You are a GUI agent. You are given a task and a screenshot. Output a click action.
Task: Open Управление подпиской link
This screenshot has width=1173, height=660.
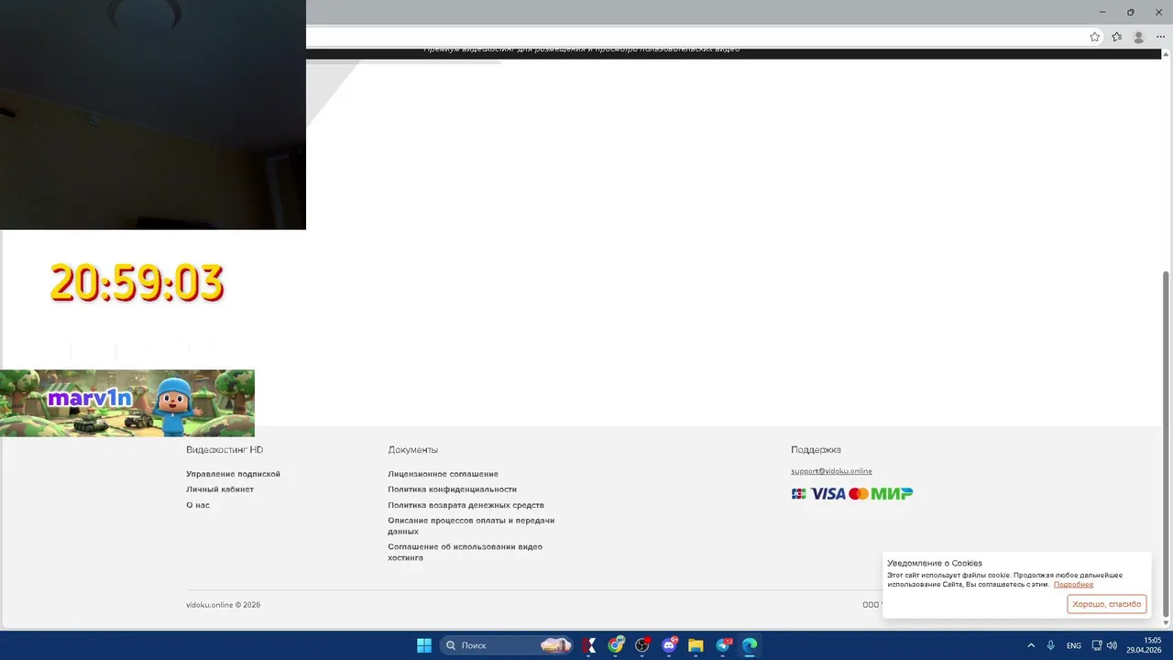(233, 474)
